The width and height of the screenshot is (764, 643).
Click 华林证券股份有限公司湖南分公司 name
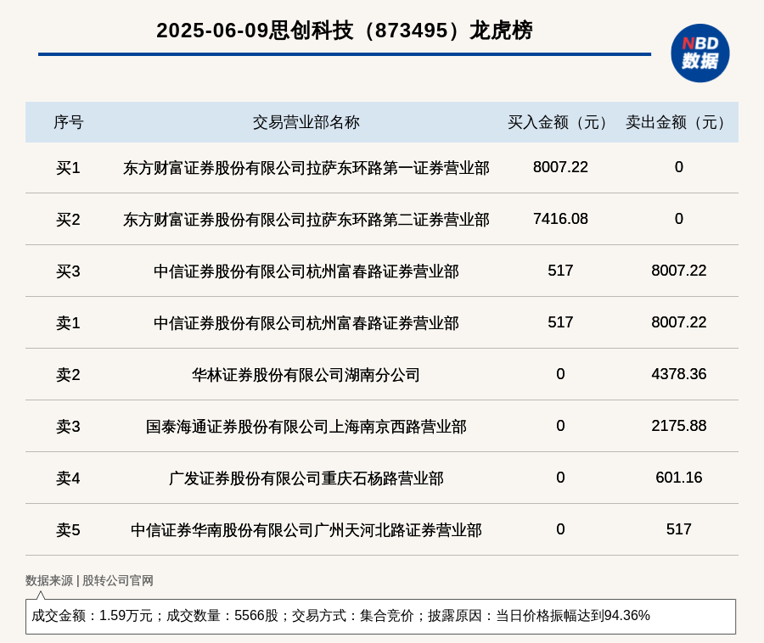click(x=306, y=375)
